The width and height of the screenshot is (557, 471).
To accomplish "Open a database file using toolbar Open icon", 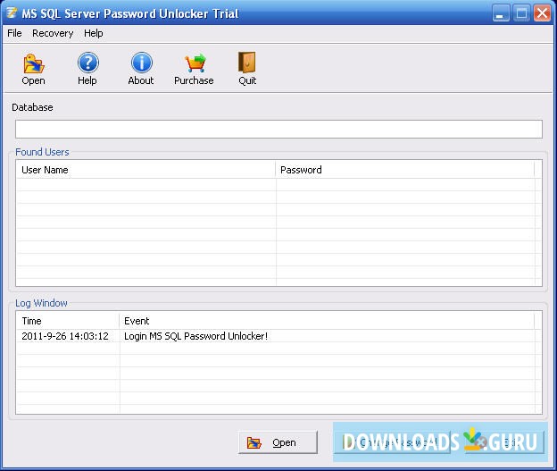I will (33, 64).
